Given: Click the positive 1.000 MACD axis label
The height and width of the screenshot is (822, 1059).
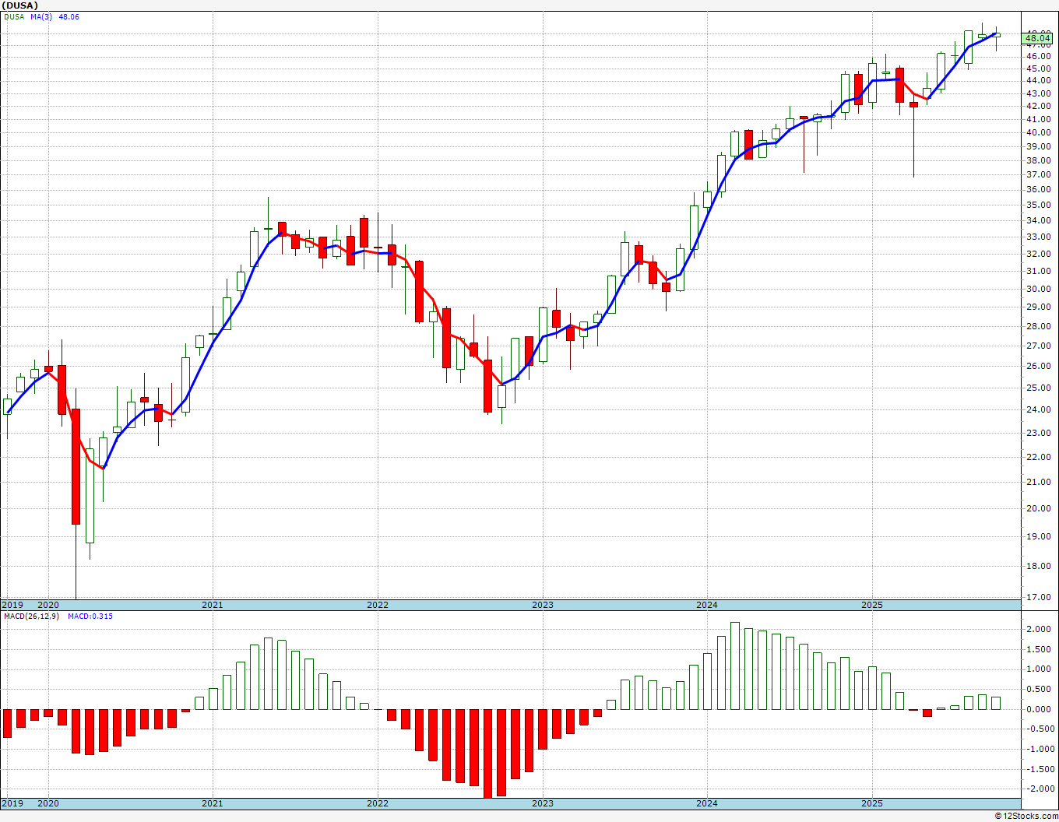Looking at the screenshot, I should click(1039, 669).
